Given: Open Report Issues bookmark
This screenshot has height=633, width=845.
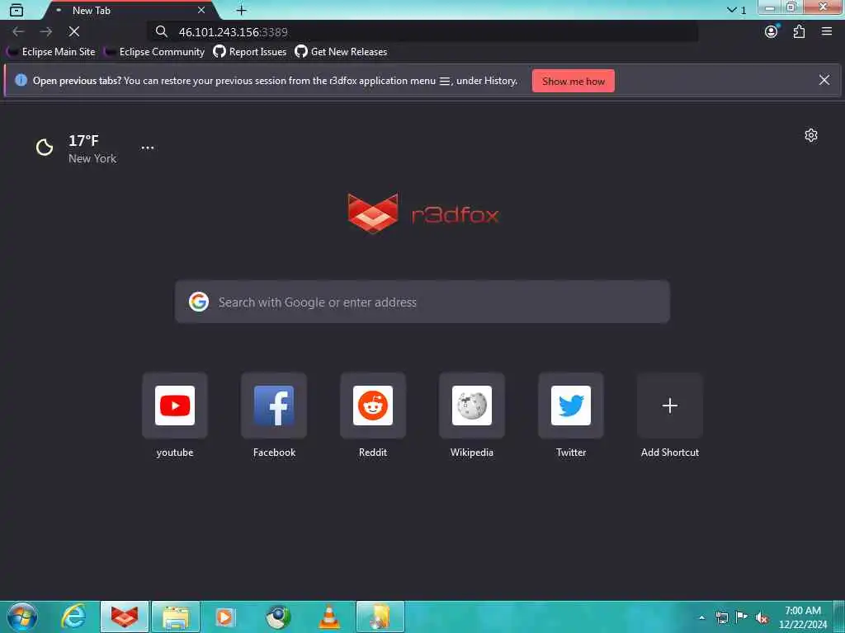Looking at the screenshot, I should point(250,52).
